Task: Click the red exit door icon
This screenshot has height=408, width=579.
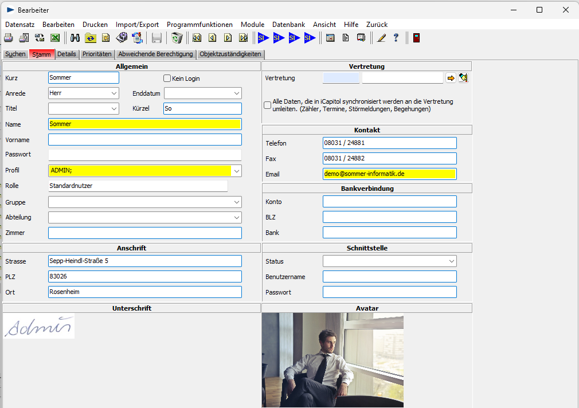Action: (x=416, y=38)
